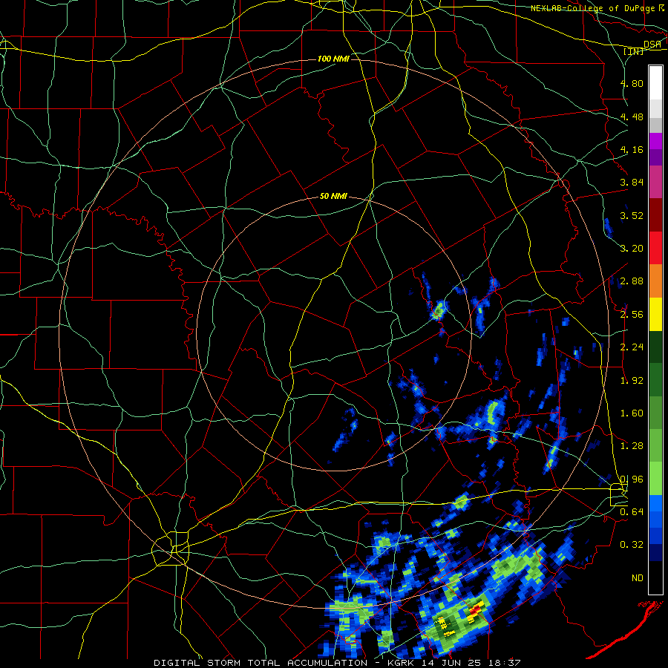
Task: Click the 2.88 legend value
Action: pos(632,281)
